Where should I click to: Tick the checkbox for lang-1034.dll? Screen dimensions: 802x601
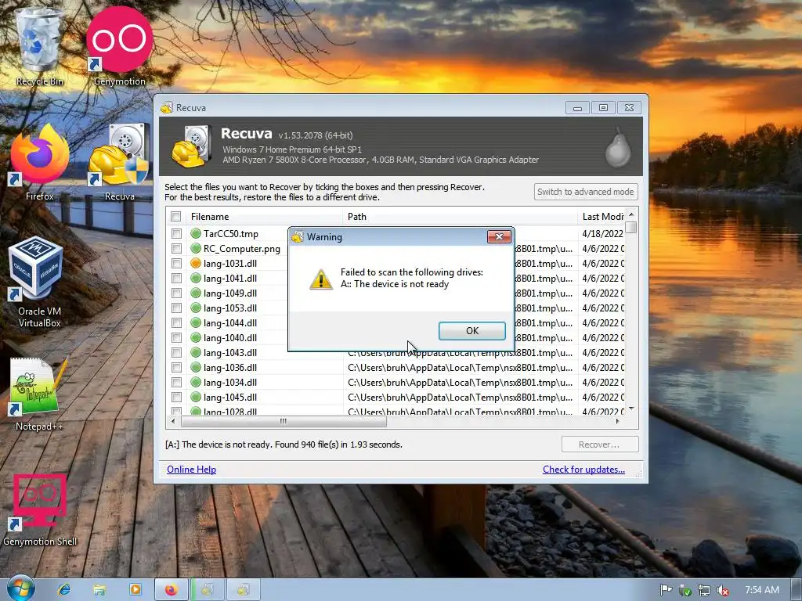pyautogui.click(x=176, y=382)
